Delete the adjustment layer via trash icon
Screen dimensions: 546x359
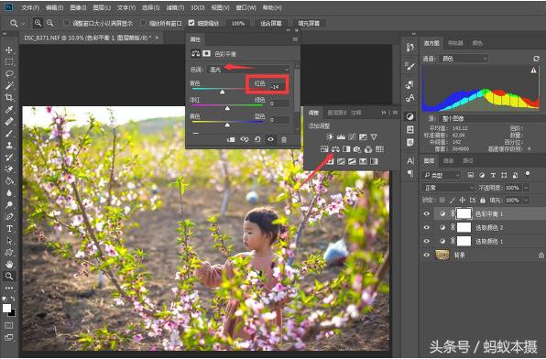pos(284,139)
